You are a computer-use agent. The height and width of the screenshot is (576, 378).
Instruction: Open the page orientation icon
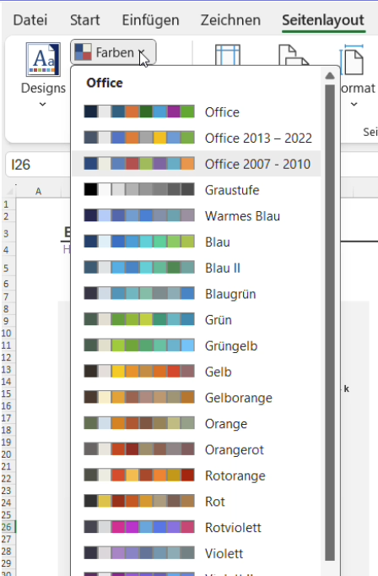pyautogui.click(x=293, y=55)
